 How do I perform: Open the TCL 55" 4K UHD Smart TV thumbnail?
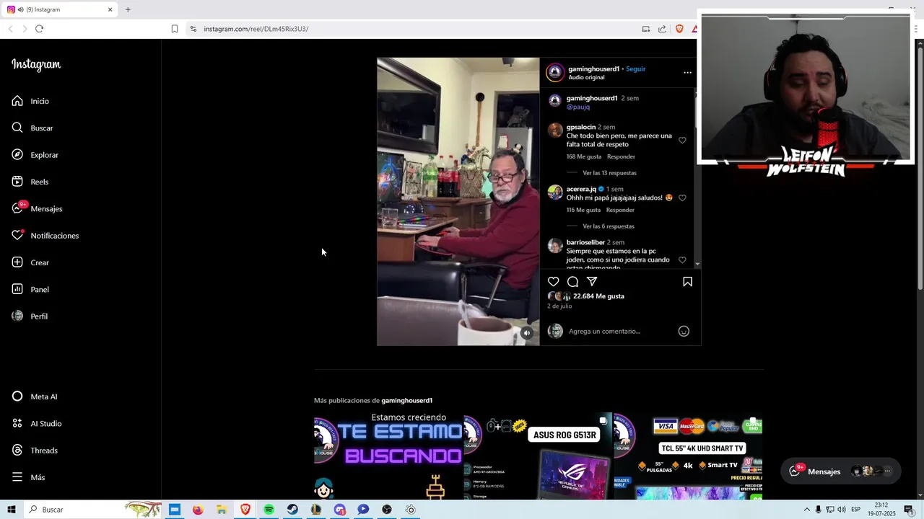click(687, 456)
